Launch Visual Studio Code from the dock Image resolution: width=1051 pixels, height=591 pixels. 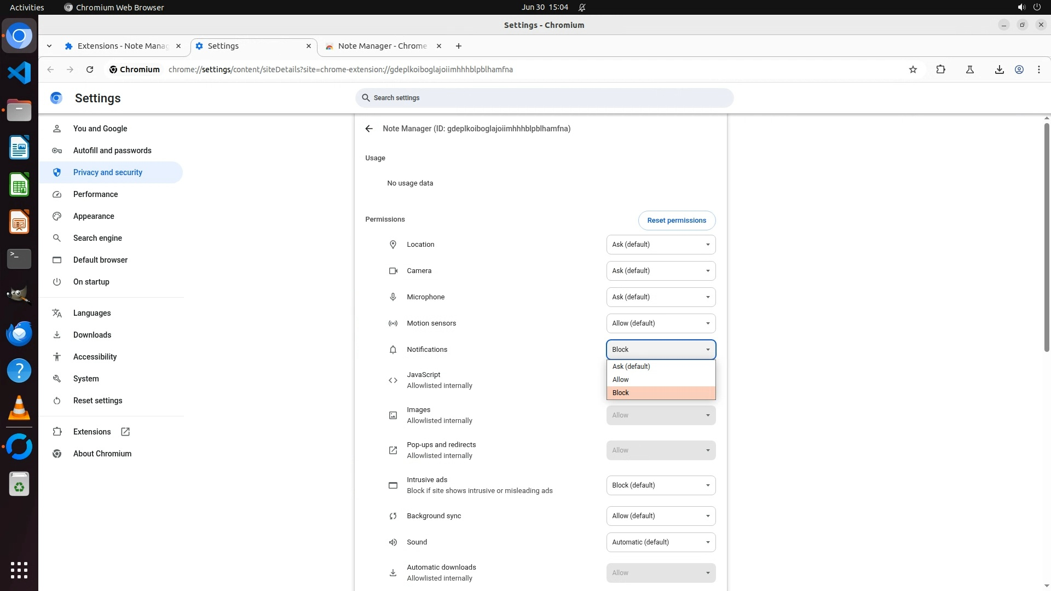point(19,73)
